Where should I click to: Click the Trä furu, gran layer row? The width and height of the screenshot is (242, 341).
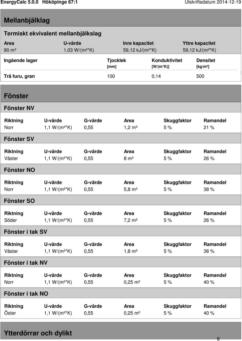coord(121,76)
